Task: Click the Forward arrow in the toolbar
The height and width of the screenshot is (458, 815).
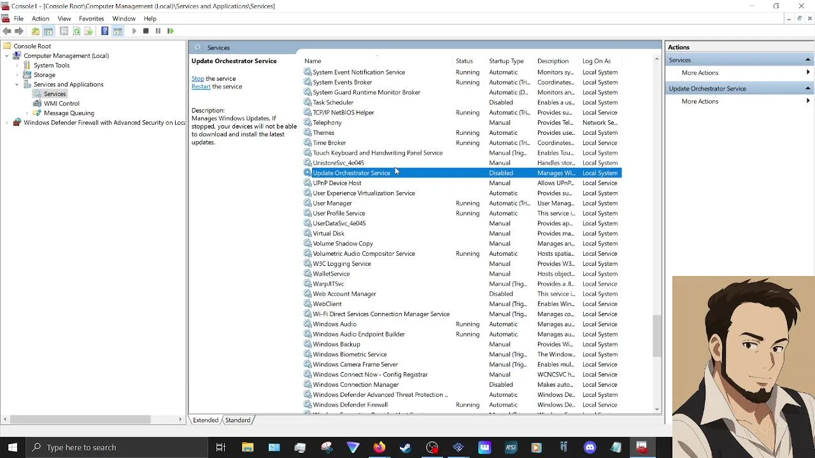Action: click(19, 31)
